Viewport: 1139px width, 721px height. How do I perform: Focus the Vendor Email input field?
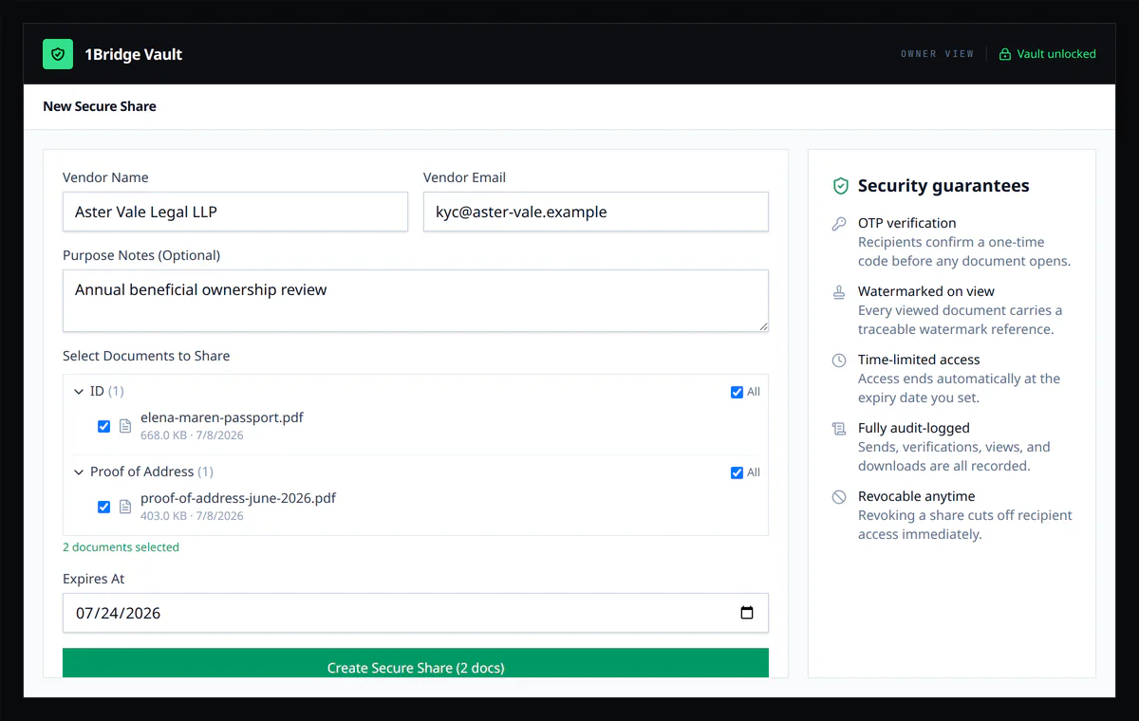[596, 212]
